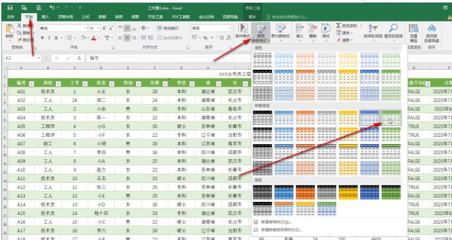Toggle Italic formatting
Image resolution: width=452 pixels, height=240 pixels.
point(49,37)
